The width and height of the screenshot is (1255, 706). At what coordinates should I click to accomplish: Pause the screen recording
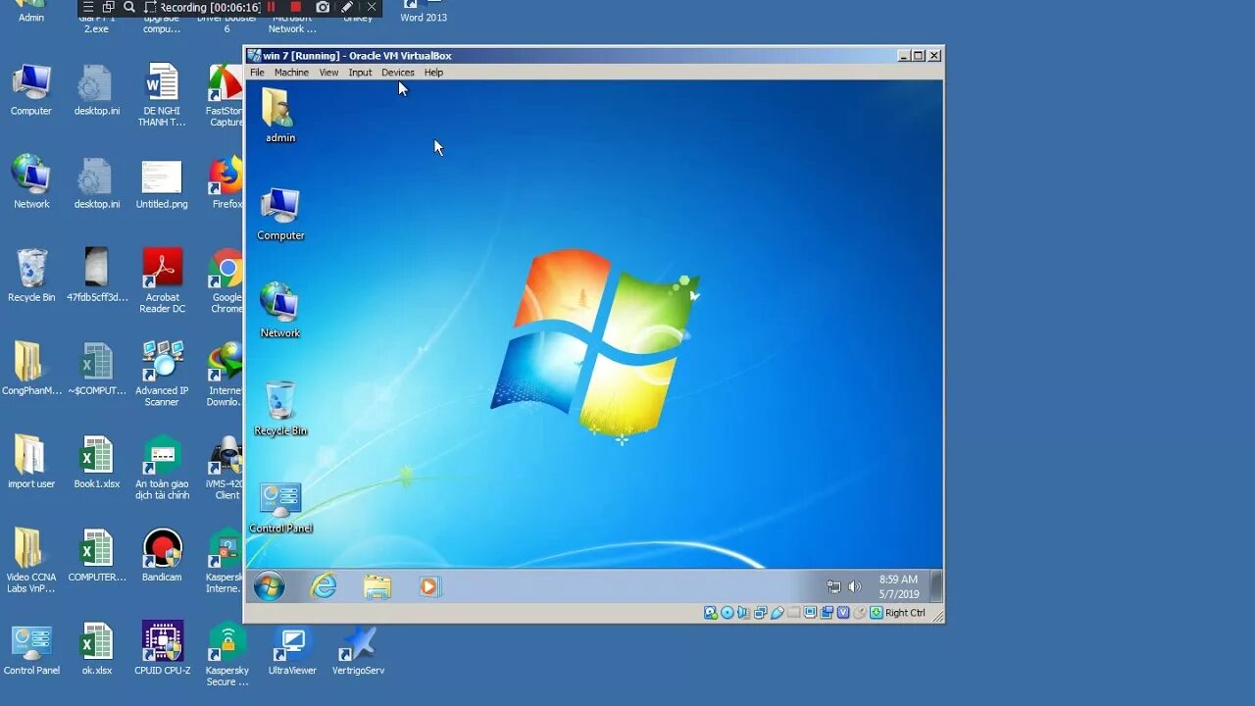271,7
